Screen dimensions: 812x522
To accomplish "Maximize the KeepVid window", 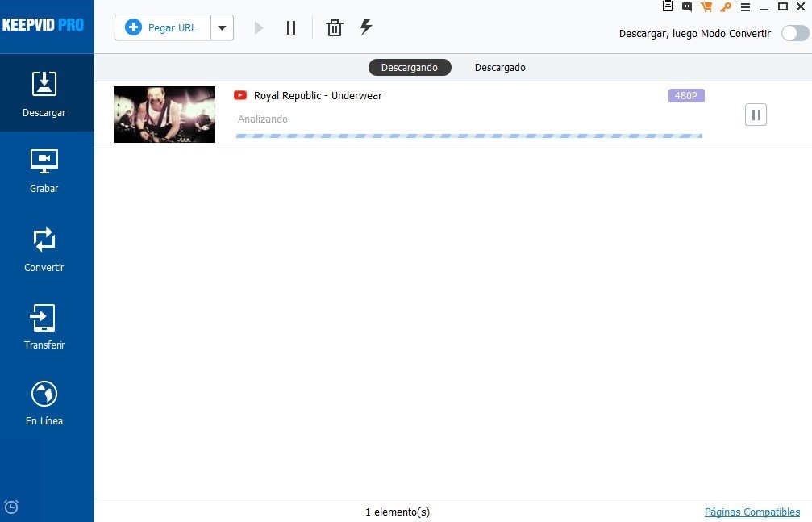I will pos(783,6).
